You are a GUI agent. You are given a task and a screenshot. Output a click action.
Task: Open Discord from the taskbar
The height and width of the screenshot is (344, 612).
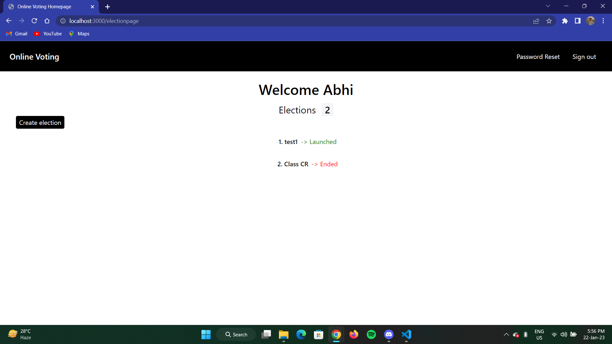389,334
